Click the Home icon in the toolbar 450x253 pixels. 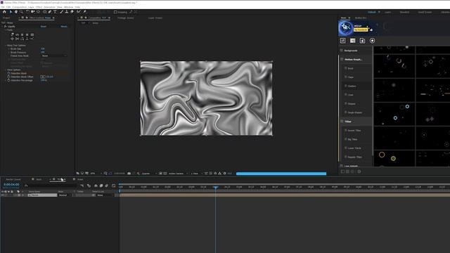click(4, 12)
